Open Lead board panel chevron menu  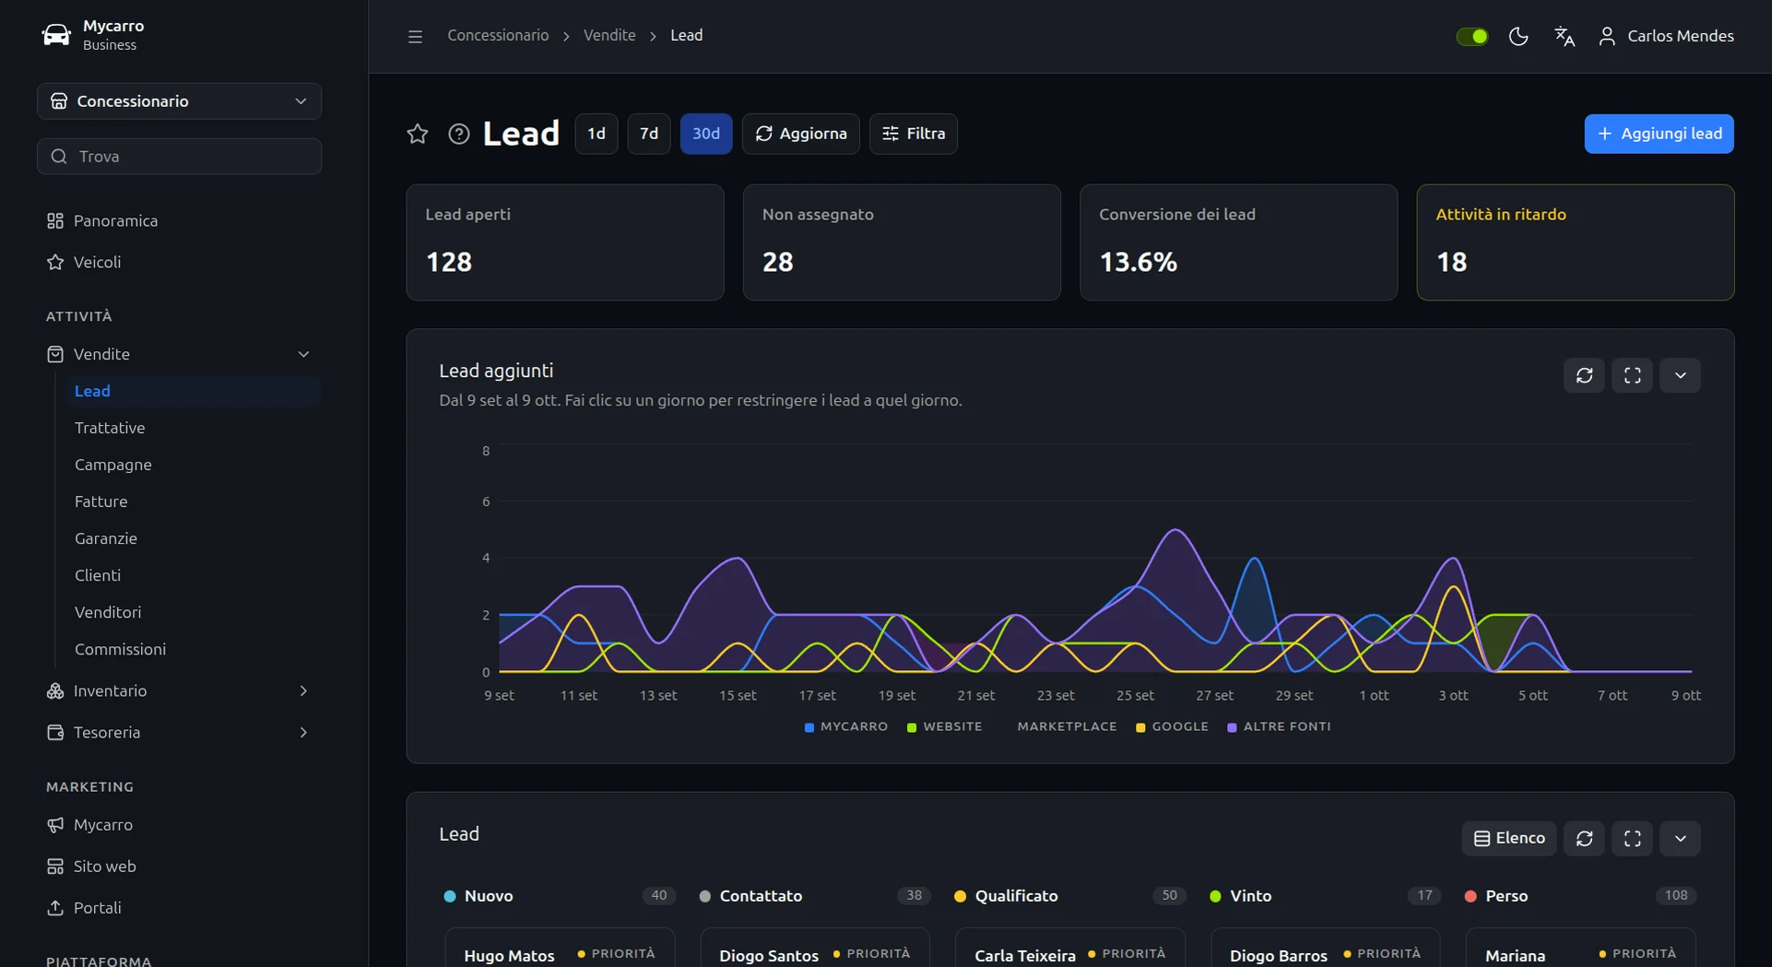1680,839
